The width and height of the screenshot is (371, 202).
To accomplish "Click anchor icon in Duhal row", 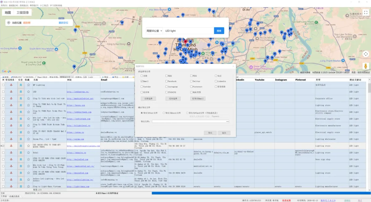I will click(x=11, y=153).
